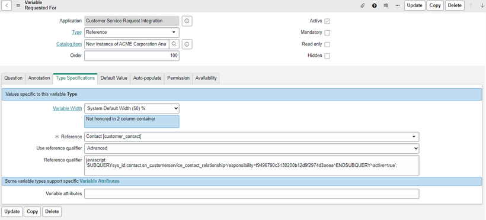
Task: Open Catalog item lookup magnifier
Action: pos(174,44)
